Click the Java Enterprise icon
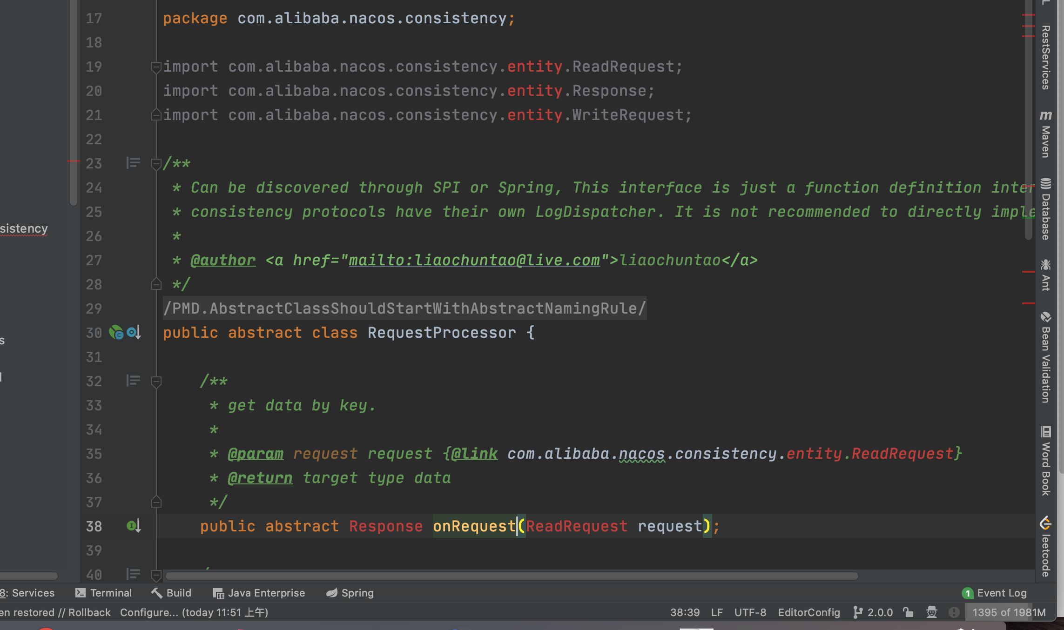 pyautogui.click(x=218, y=593)
